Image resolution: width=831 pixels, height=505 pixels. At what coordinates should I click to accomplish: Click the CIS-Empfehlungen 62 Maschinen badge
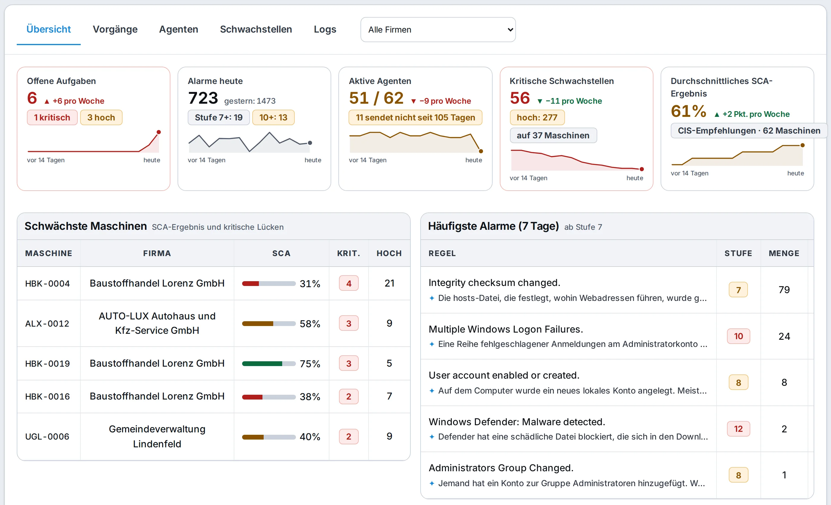click(x=749, y=131)
